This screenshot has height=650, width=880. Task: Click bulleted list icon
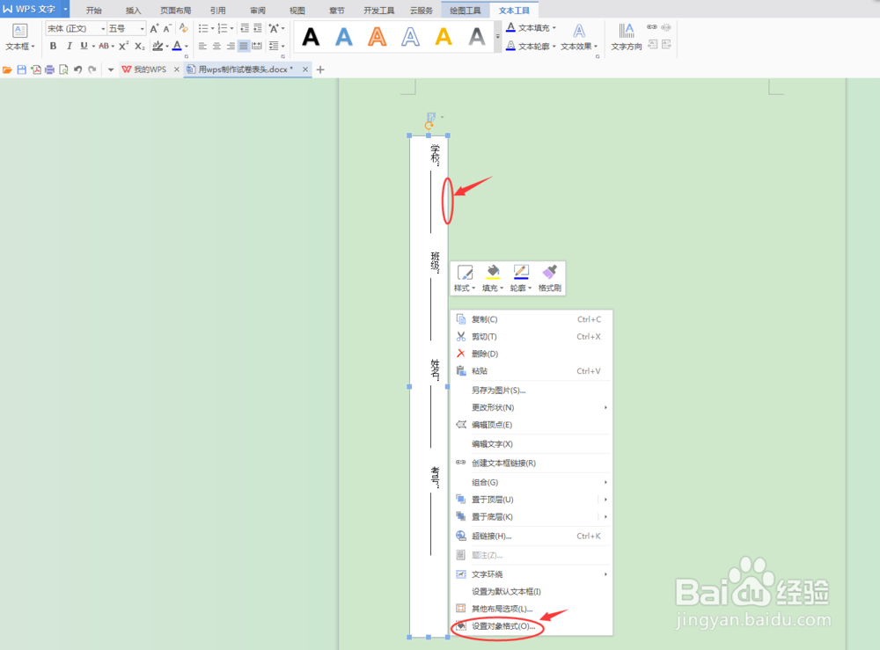[203, 28]
